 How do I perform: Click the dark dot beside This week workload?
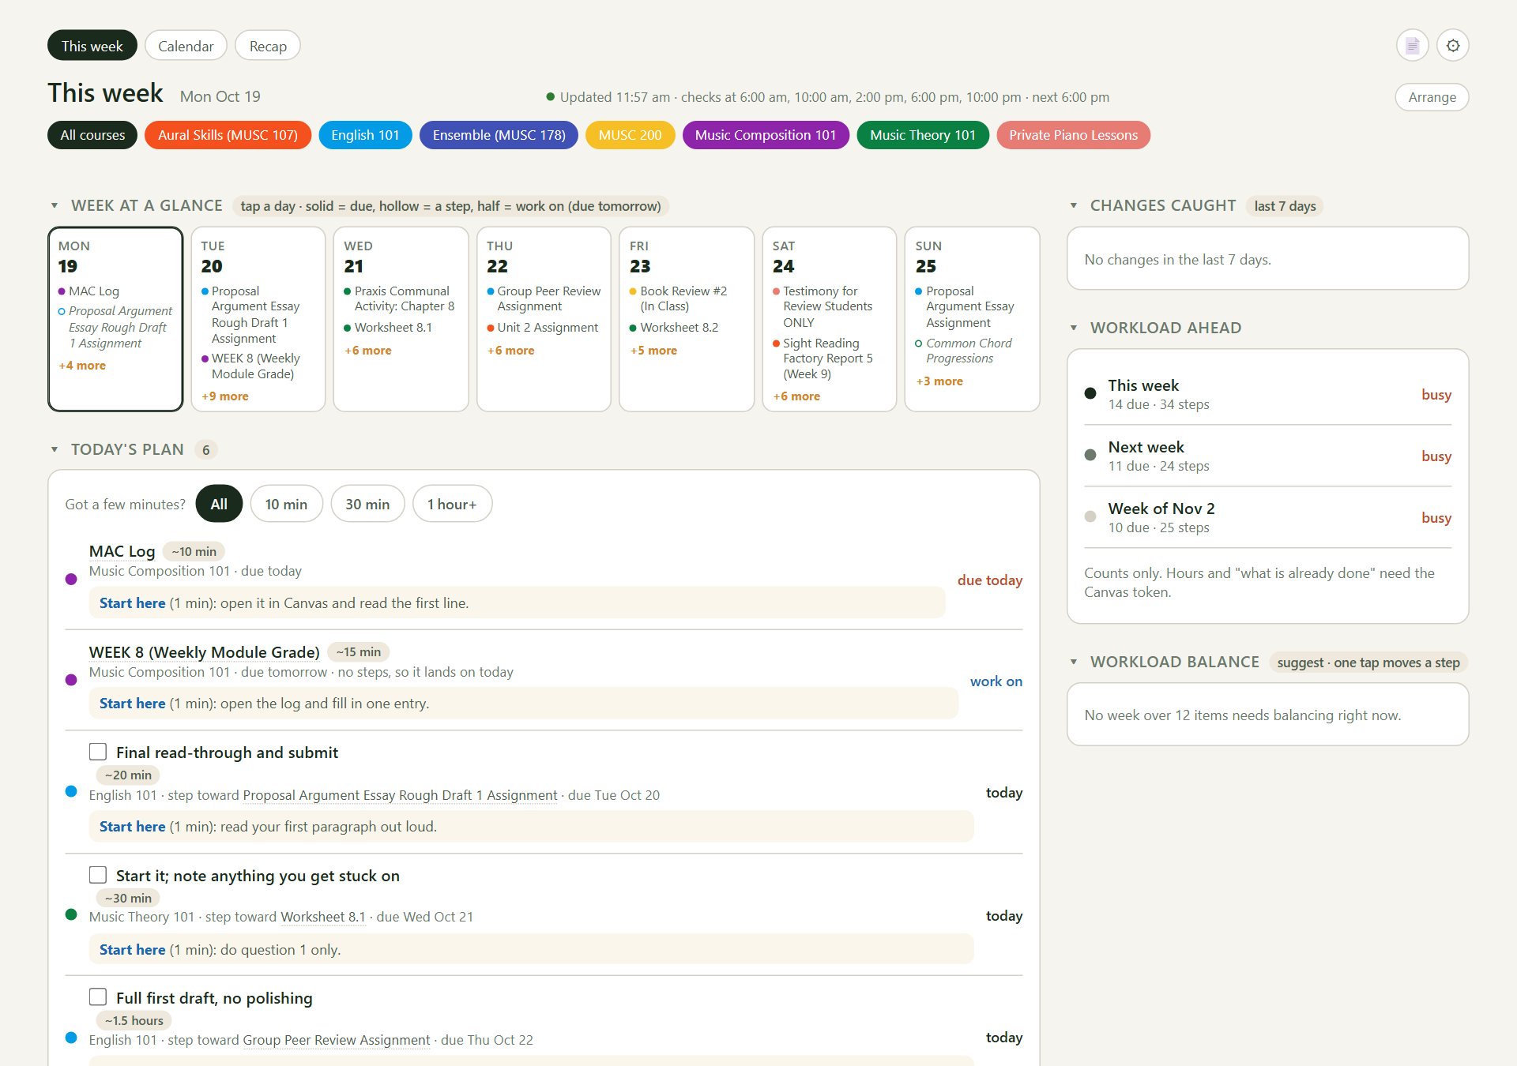(1090, 393)
